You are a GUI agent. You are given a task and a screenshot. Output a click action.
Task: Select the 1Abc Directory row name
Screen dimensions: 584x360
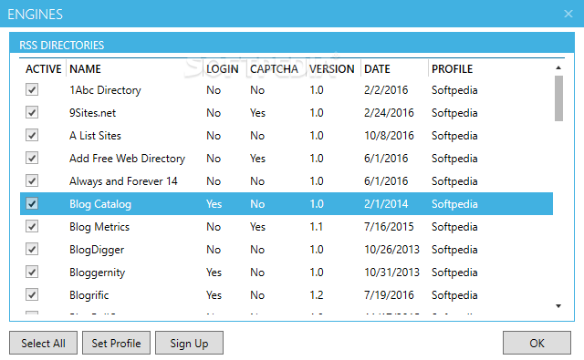pyautogui.click(x=106, y=90)
